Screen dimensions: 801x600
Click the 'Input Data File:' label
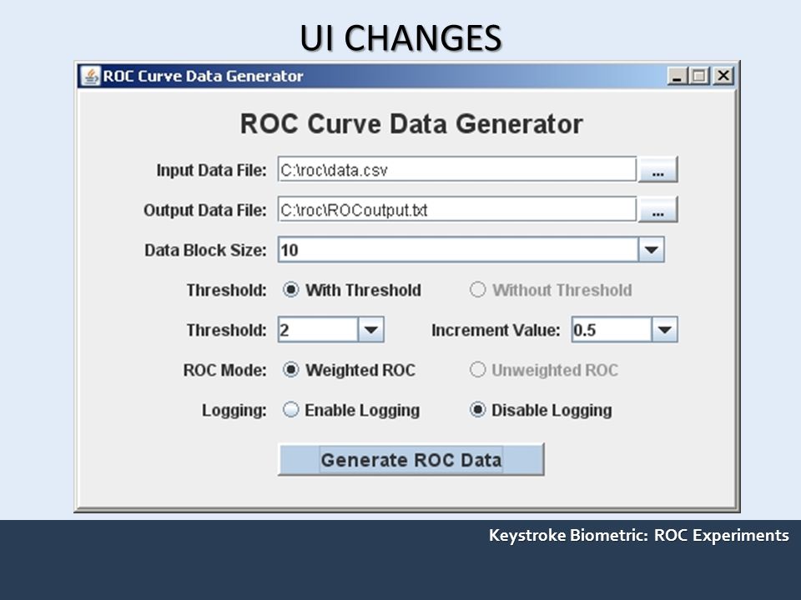211,170
